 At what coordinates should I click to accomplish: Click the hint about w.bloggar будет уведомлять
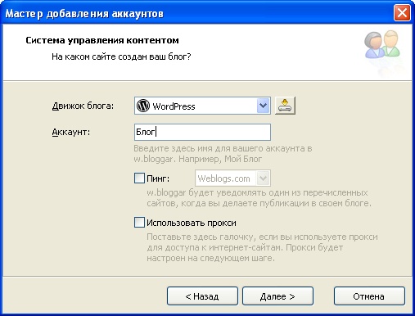pos(259,198)
